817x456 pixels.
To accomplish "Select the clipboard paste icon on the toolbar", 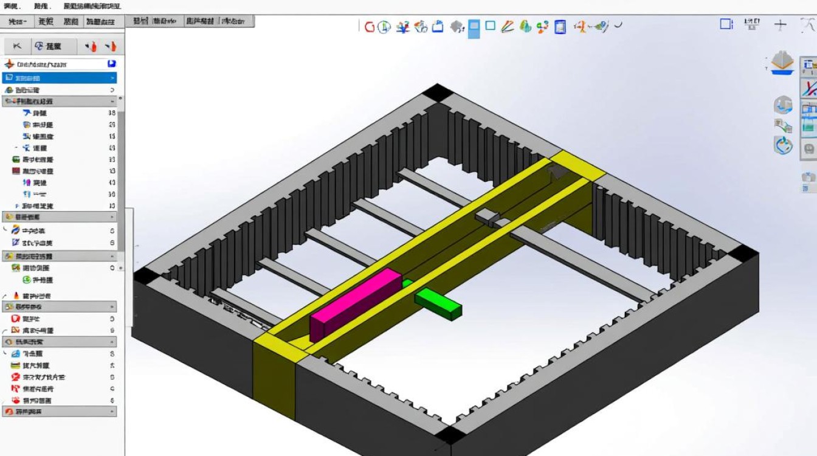I will 436,26.
